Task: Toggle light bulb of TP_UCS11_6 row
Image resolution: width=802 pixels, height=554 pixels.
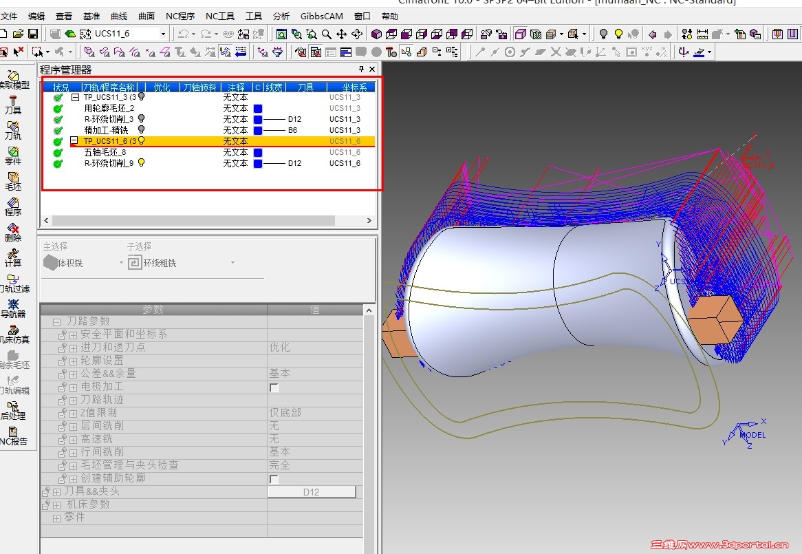Action: (x=141, y=140)
